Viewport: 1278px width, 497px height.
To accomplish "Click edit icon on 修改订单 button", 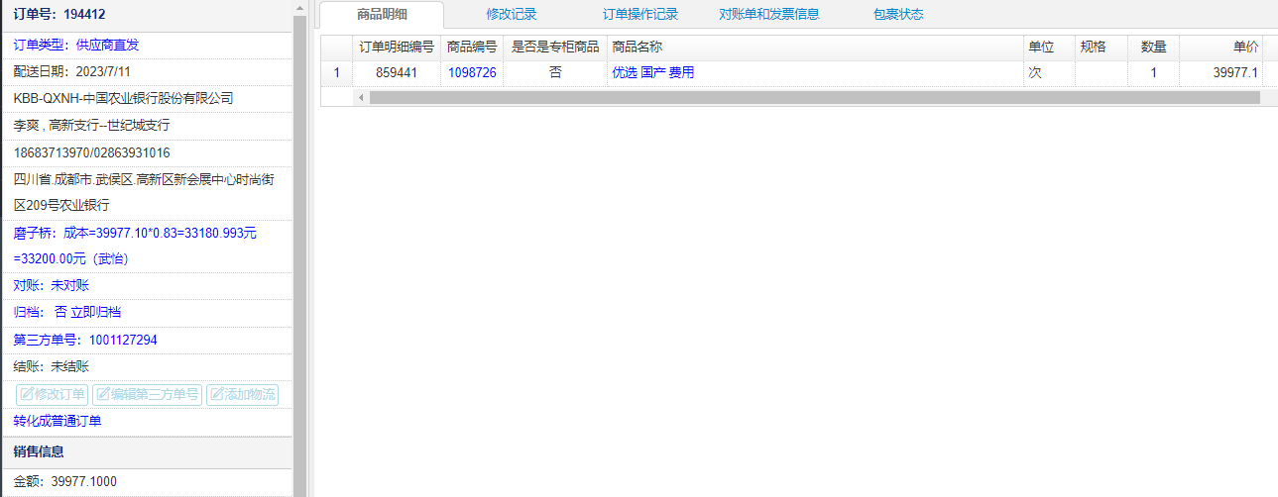I will [27, 394].
